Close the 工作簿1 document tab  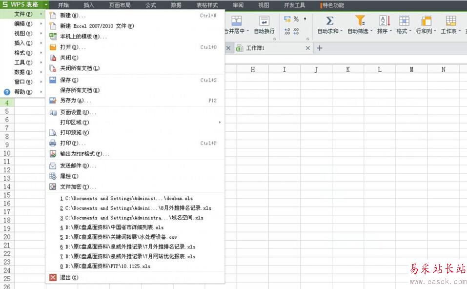point(307,48)
